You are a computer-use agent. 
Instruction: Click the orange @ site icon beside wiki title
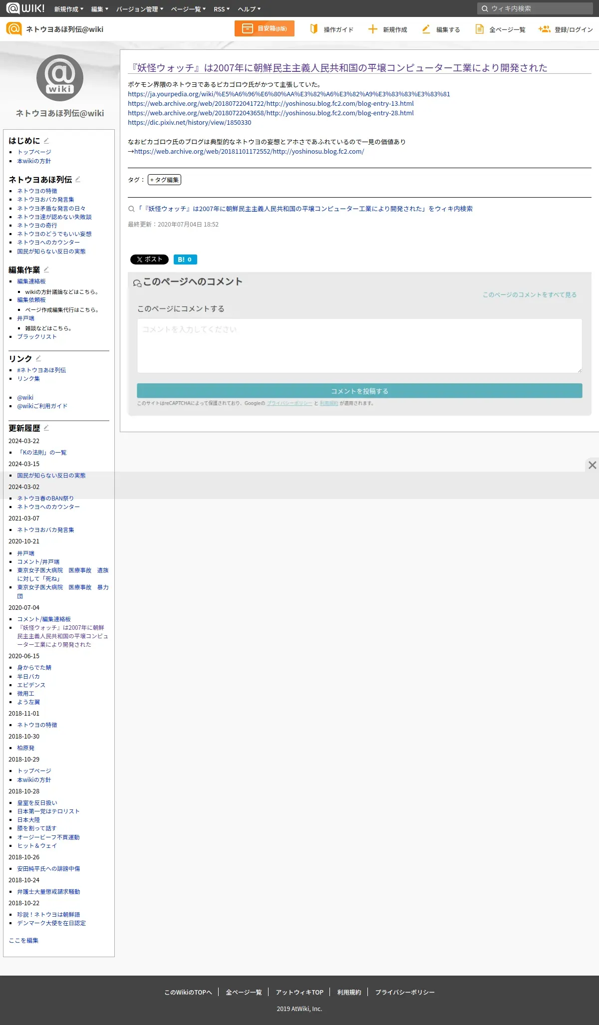point(14,29)
